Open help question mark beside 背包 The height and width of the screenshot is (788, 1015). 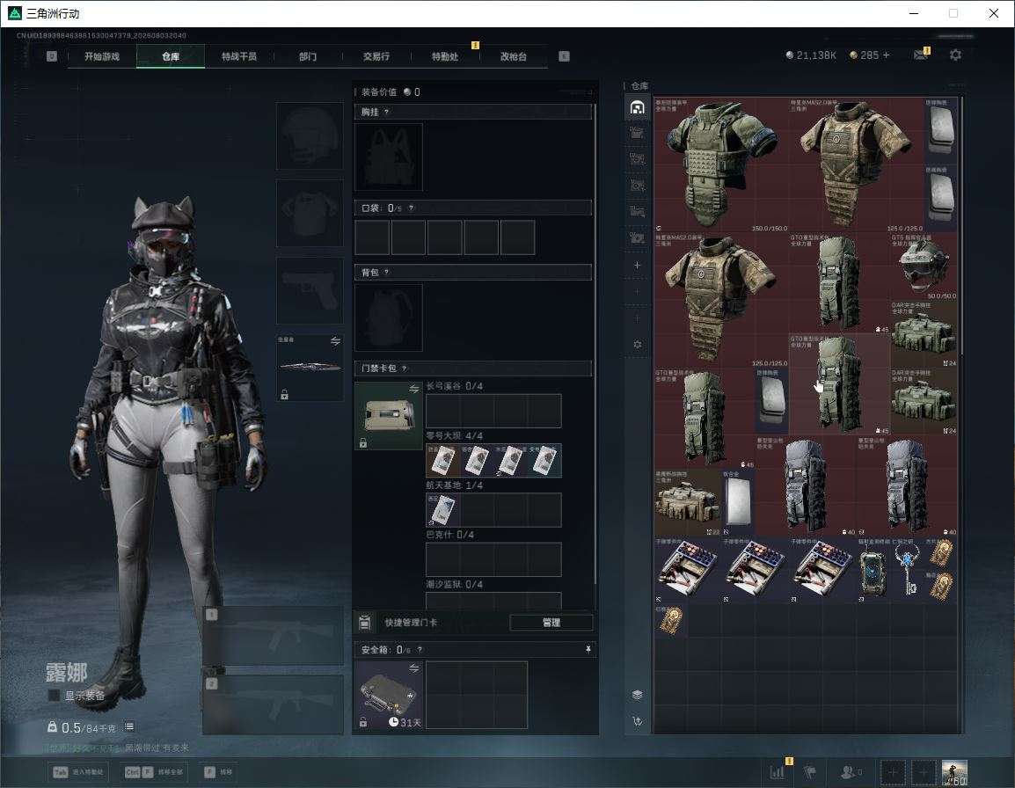(x=386, y=272)
